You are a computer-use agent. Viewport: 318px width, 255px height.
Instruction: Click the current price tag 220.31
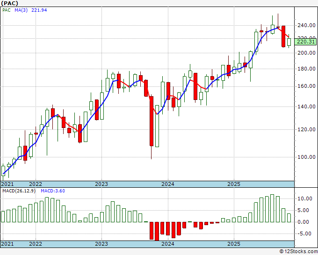click(305, 42)
